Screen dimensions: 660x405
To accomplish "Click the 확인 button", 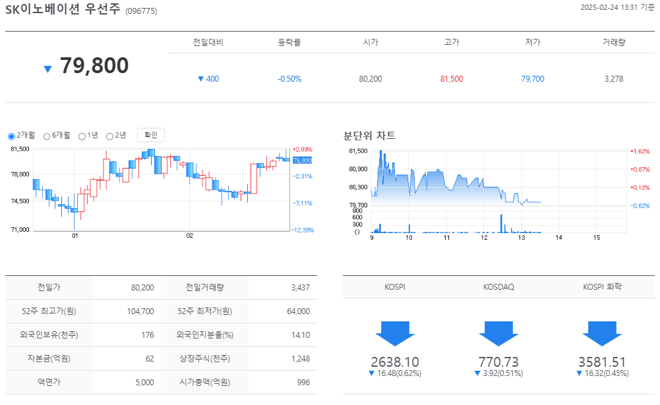I will coord(151,135).
